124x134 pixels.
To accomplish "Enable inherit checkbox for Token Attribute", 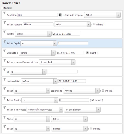I will coord(94,24).
